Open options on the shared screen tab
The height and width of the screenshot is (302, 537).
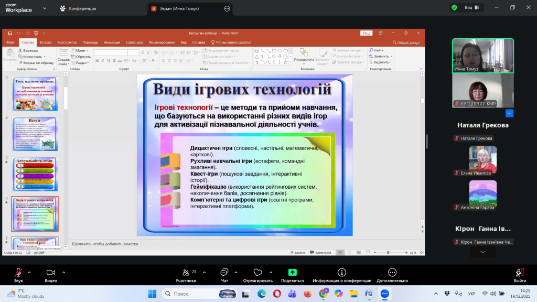[x=227, y=8]
